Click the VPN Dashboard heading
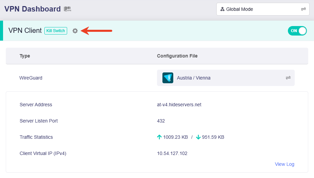This screenshot has width=314, height=178. [x=33, y=9]
